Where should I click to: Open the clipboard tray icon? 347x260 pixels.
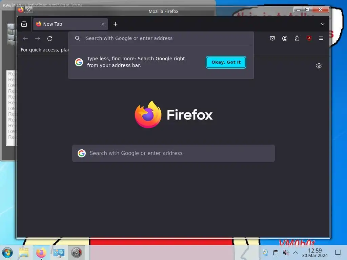click(276, 253)
